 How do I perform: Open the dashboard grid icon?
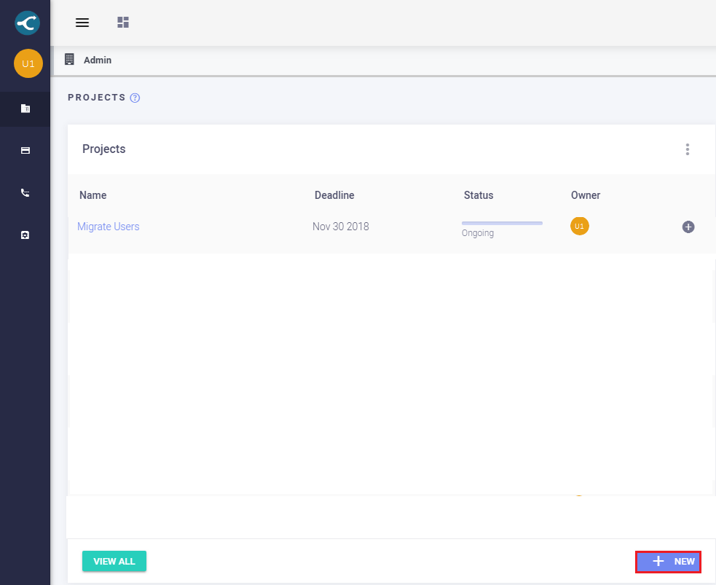pyautogui.click(x=123, y=23)
